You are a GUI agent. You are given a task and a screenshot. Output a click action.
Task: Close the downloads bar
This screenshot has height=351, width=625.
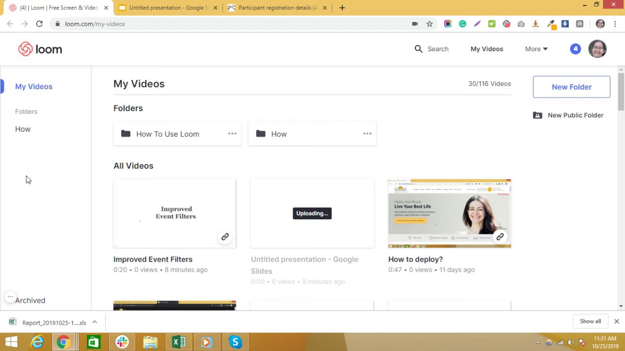(x=616, y=321)
